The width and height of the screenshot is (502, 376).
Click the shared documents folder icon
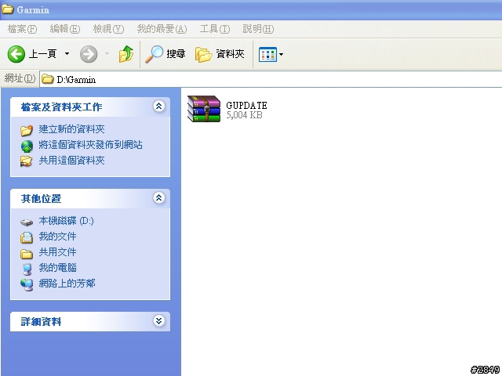point(27,254)
